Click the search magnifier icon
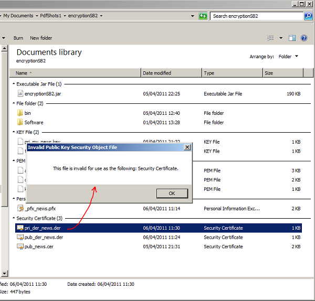This screenshot has height=301, width=315. 308,16
